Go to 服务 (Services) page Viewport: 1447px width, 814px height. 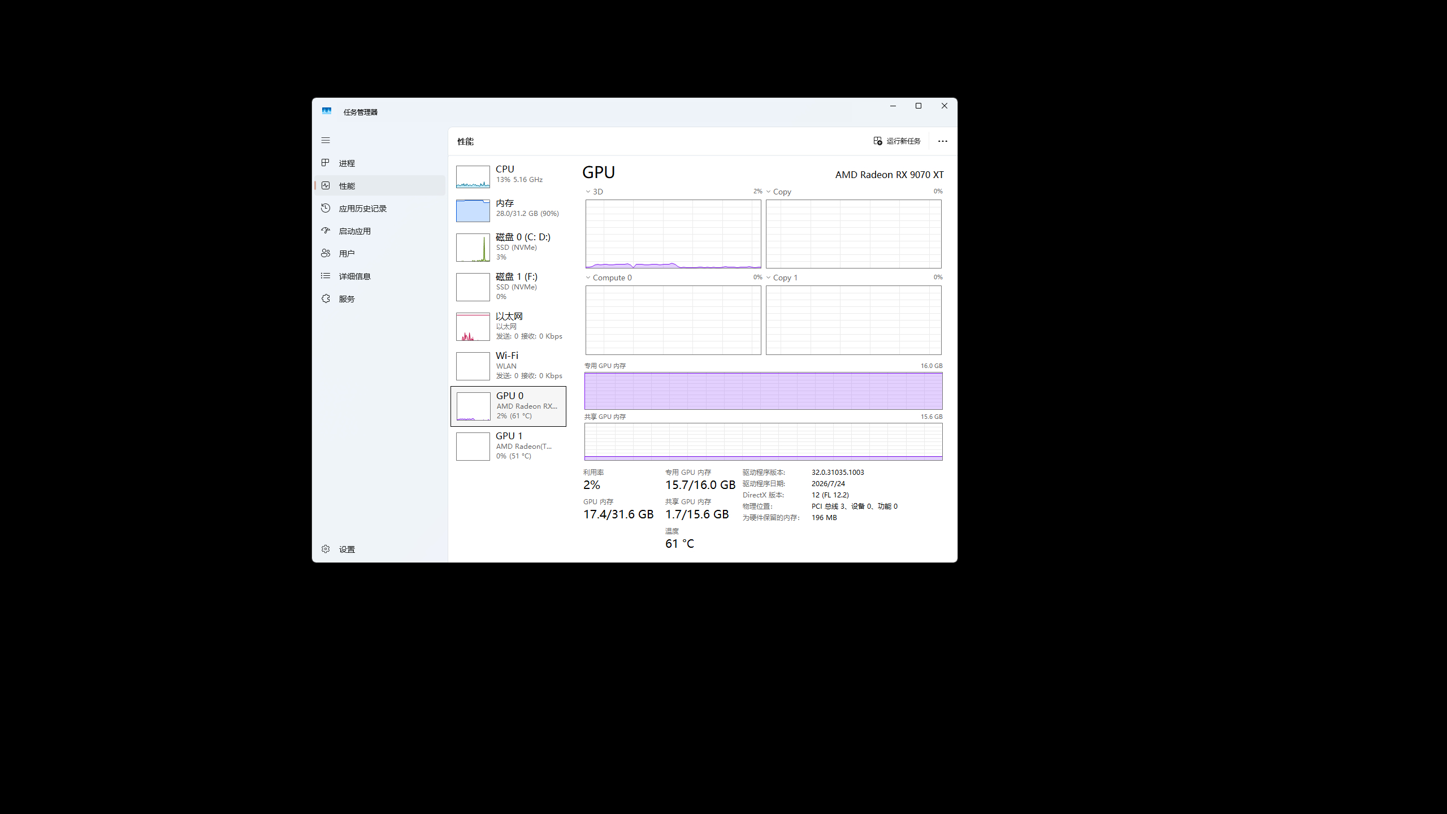(380, 298)
